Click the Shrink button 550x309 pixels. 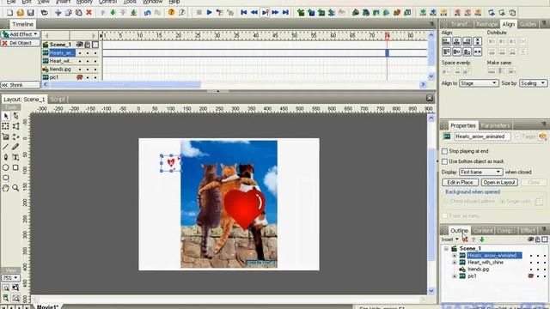point(21,85)
